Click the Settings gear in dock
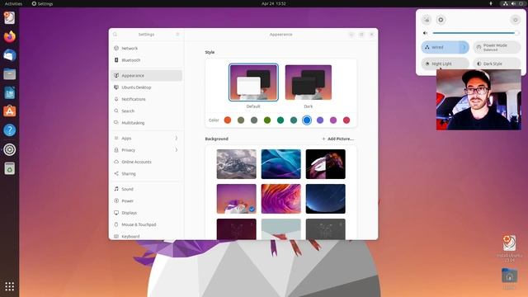 point(9,149)
